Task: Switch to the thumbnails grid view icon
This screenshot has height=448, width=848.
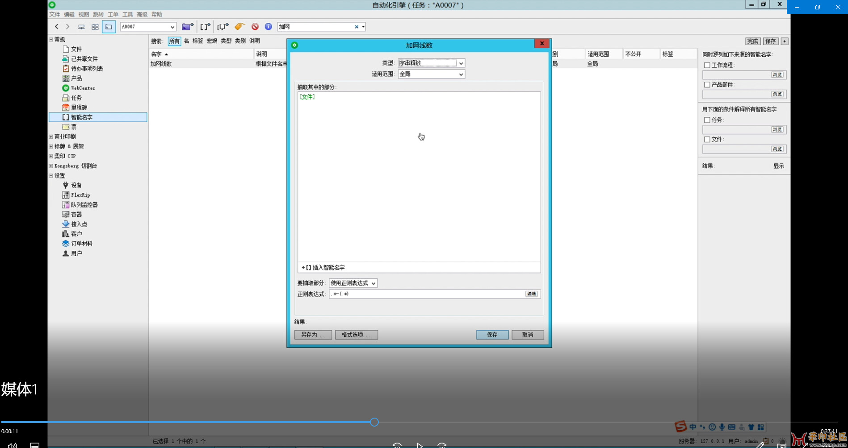Action: 95,27
